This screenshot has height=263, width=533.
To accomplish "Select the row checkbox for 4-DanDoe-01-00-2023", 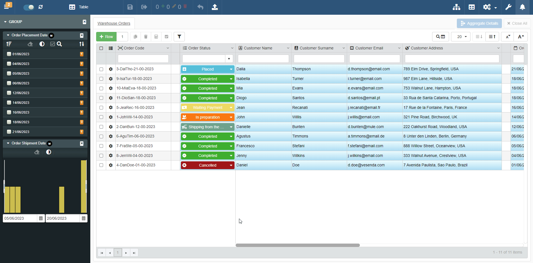I will pos(101,165).
